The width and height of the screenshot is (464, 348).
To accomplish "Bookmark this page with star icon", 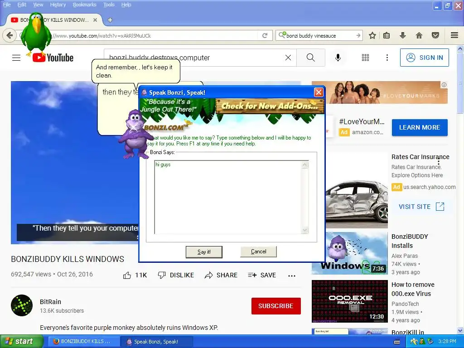I will pyautogui.click(x=372, y=35).
